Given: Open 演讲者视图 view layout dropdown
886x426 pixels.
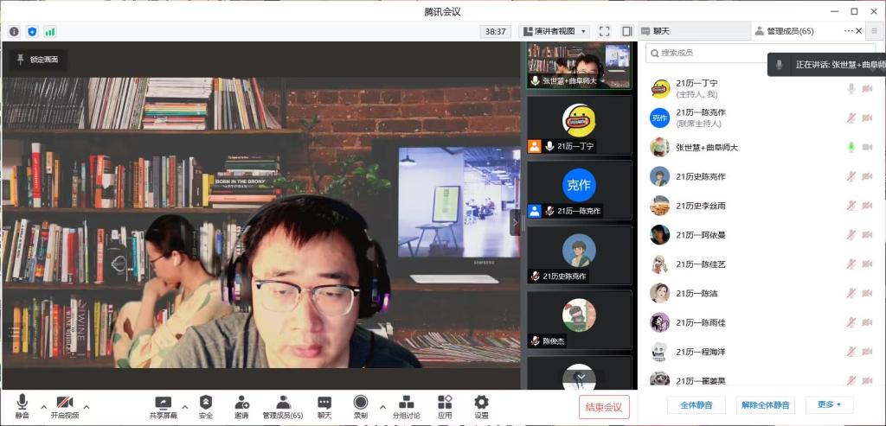Looking at the screenshot, I should point(555,31).
